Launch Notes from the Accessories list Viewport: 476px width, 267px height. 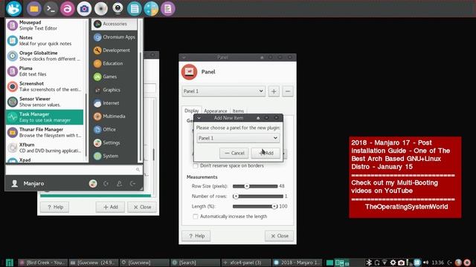coord(45,41)
